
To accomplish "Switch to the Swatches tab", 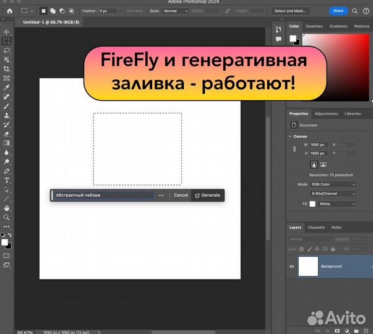I will click(314, 26).
